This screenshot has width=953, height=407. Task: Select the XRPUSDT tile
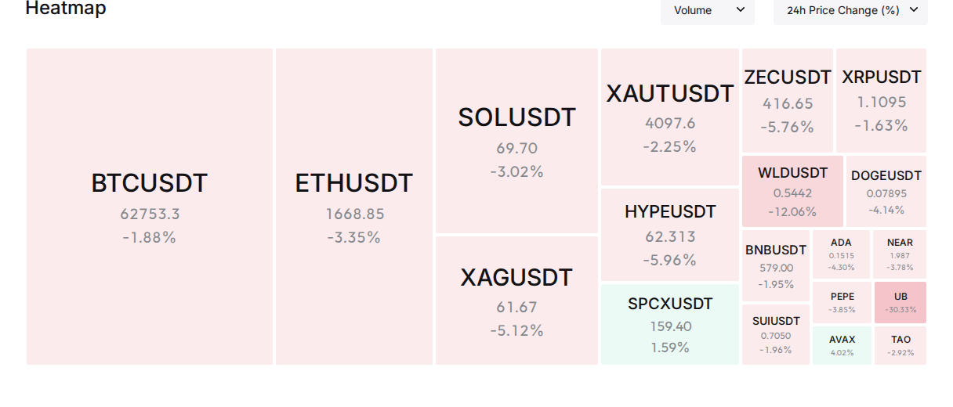[882, 100]
